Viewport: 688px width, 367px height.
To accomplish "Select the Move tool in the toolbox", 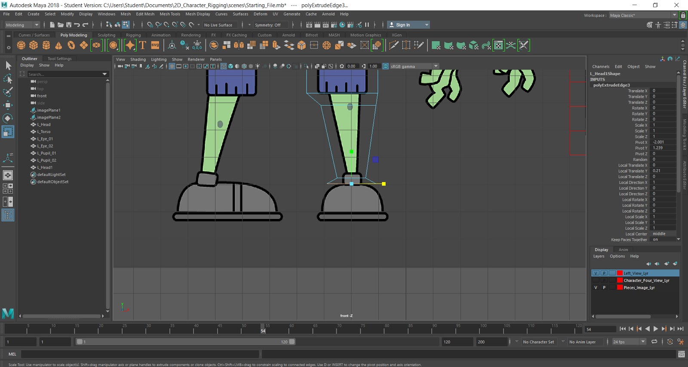I will (8, 105).
